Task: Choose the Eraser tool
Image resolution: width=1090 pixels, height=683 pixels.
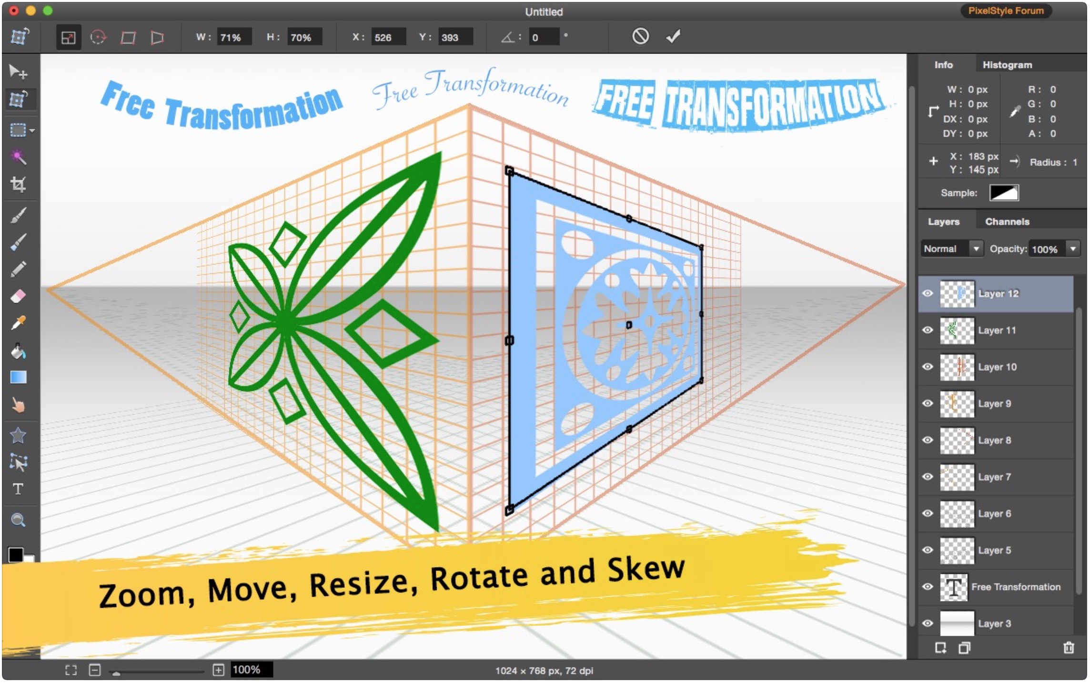Action: point(18,296)
